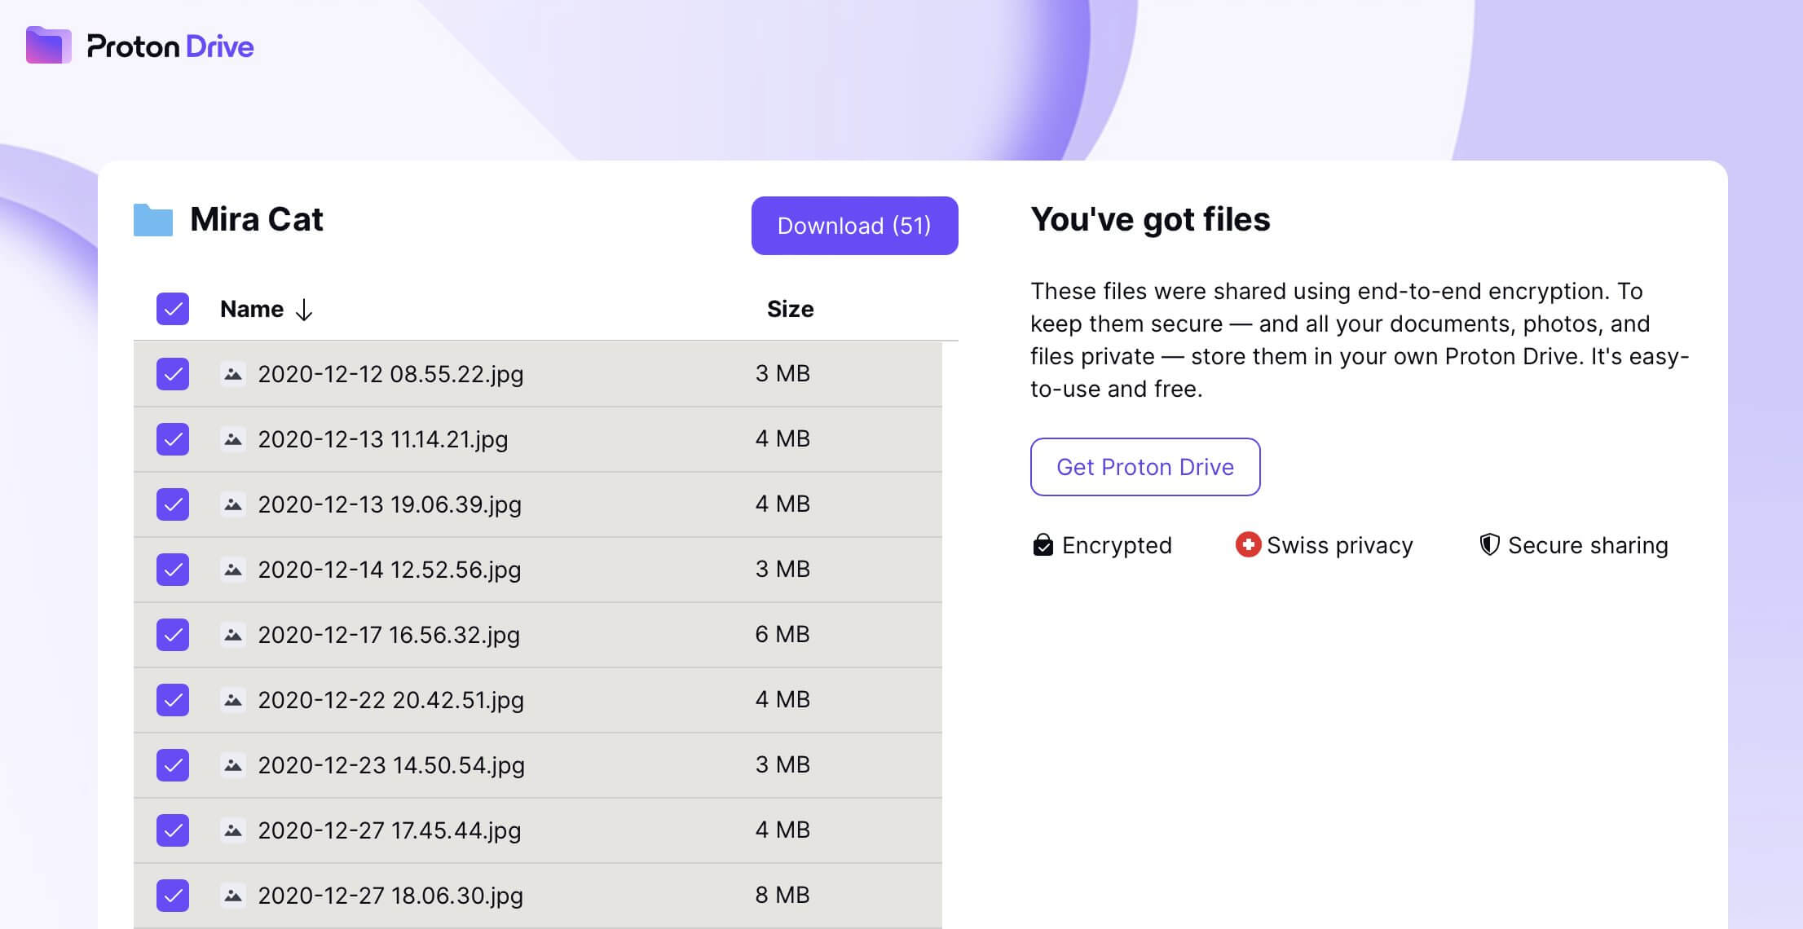Click image icon for 2020-12-17 16.56.32.jpg
The width and height of the screenshot is (1803, 929).
point(233,635)
